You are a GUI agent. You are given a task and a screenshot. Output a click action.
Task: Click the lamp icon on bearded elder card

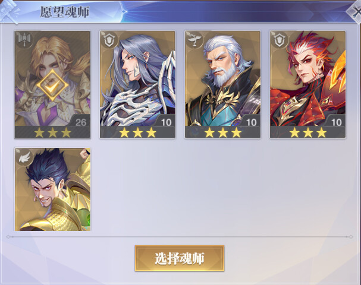pos(194,40)
